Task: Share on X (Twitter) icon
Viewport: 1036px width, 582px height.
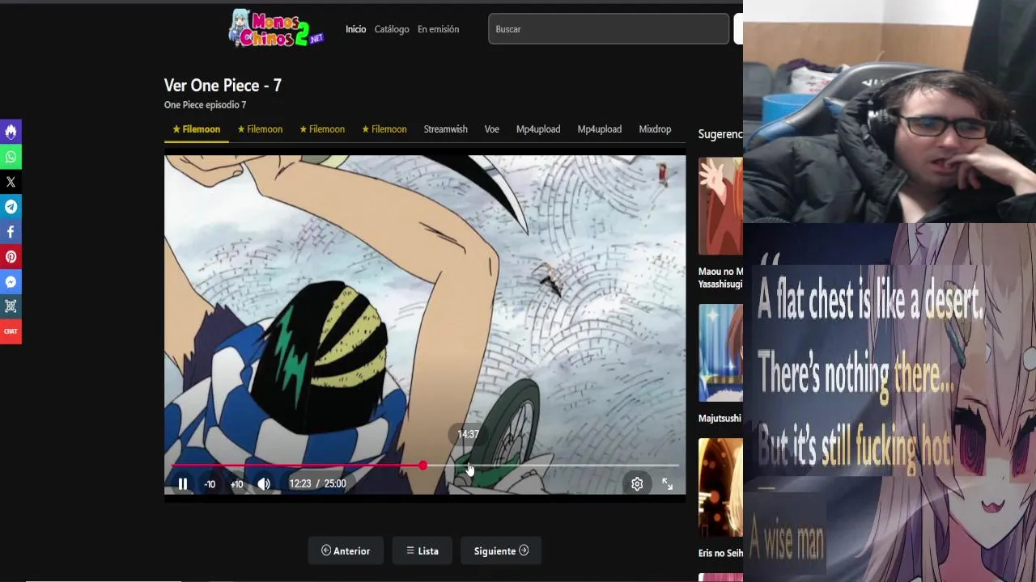Action: (11, 182)
